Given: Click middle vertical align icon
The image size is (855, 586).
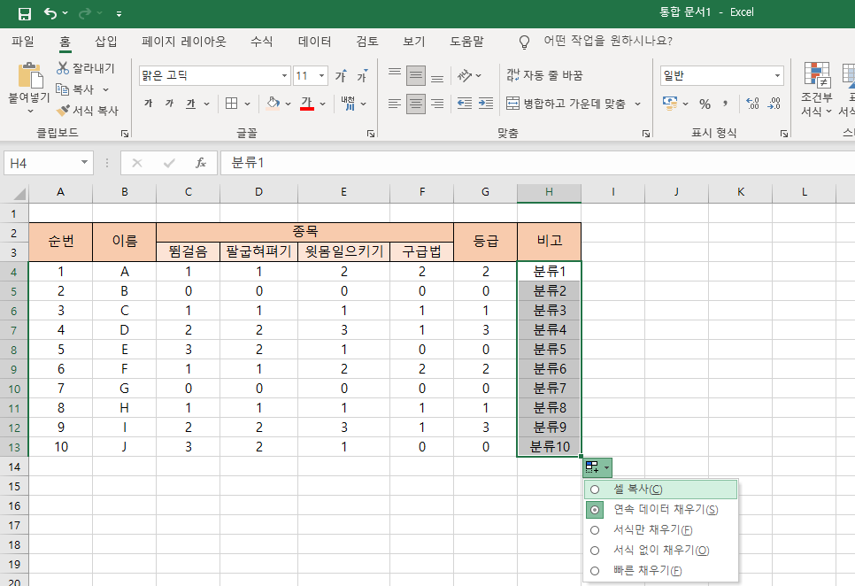Looking at the screenshot, I should click(416, 76).
